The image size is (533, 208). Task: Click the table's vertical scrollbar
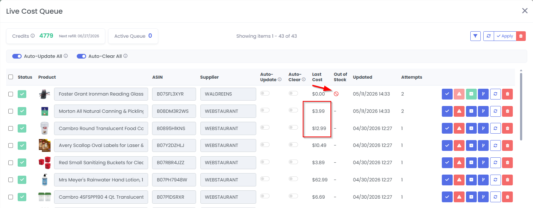point(521,107)
